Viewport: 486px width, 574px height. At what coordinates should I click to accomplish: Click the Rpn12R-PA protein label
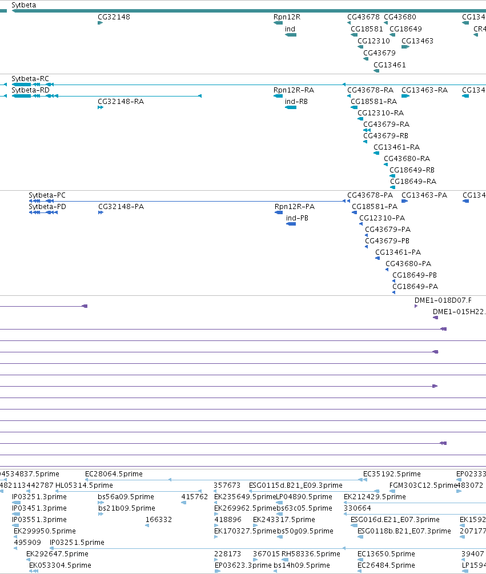click(294, 206)
